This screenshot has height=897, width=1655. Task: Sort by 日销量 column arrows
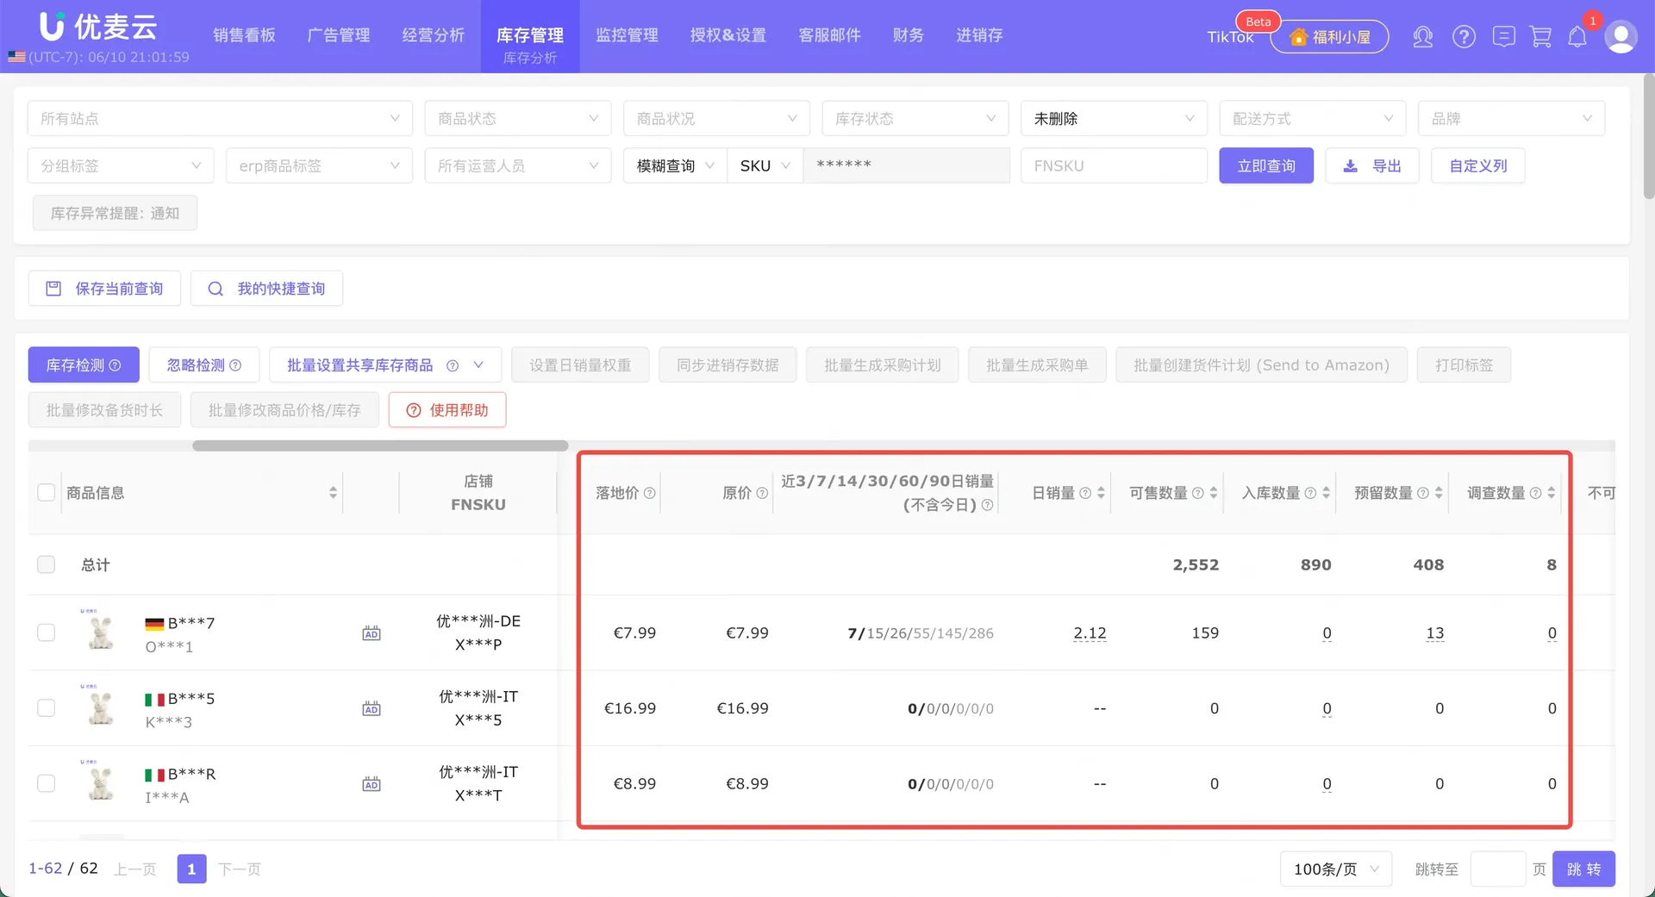click(x=1101, y=493)
